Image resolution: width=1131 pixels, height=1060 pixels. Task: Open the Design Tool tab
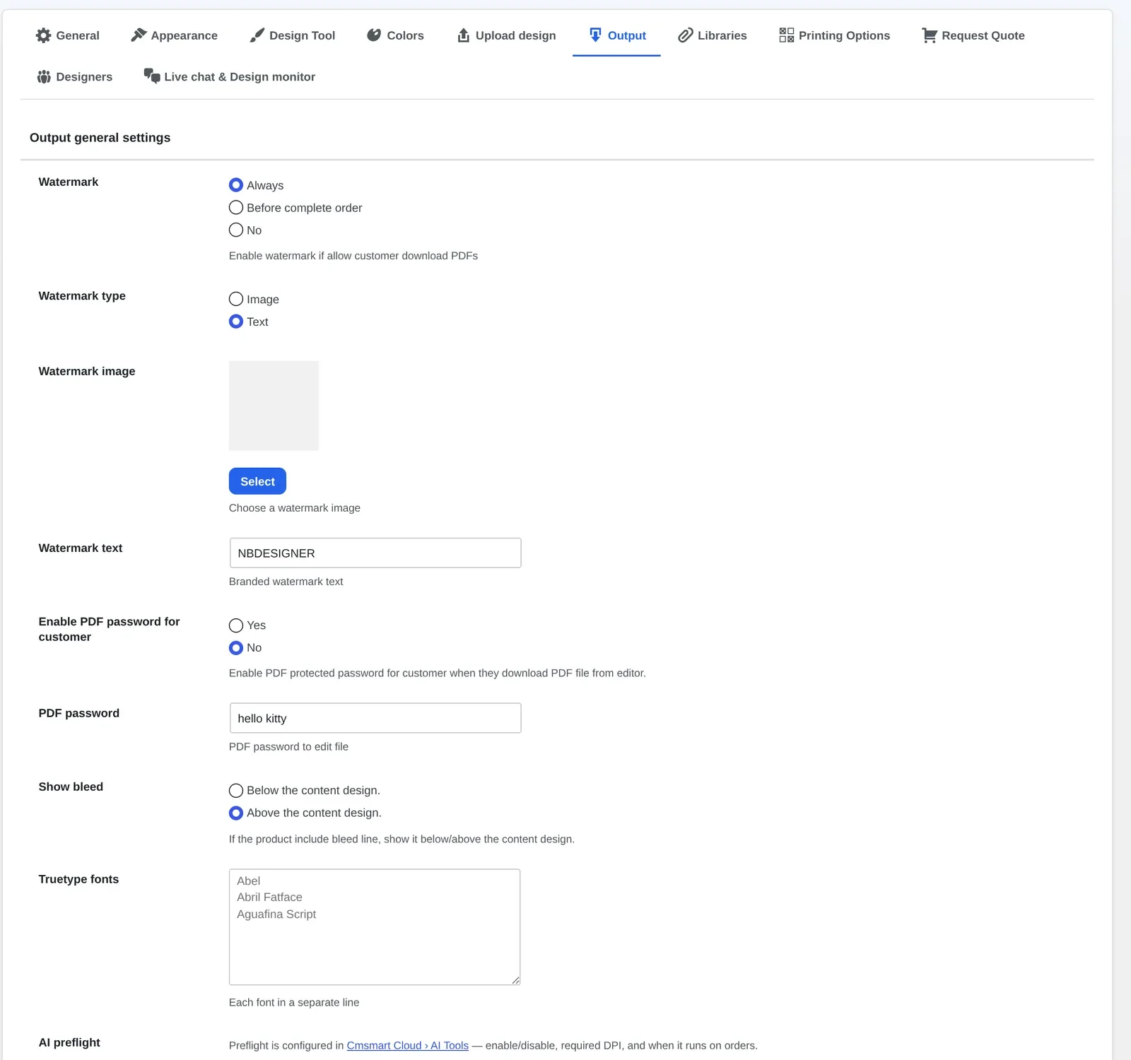[293, 35]
